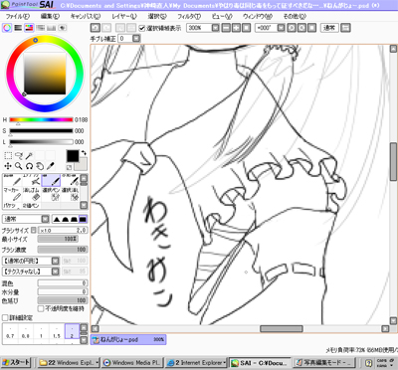Select the rectangular selection tool
Image resolution: width=398 pixels, height=370 pixels.
pyautogui.click(x=8, y=155)
